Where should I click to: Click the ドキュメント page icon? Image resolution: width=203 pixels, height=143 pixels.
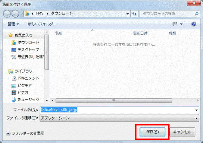click(14, 78)
